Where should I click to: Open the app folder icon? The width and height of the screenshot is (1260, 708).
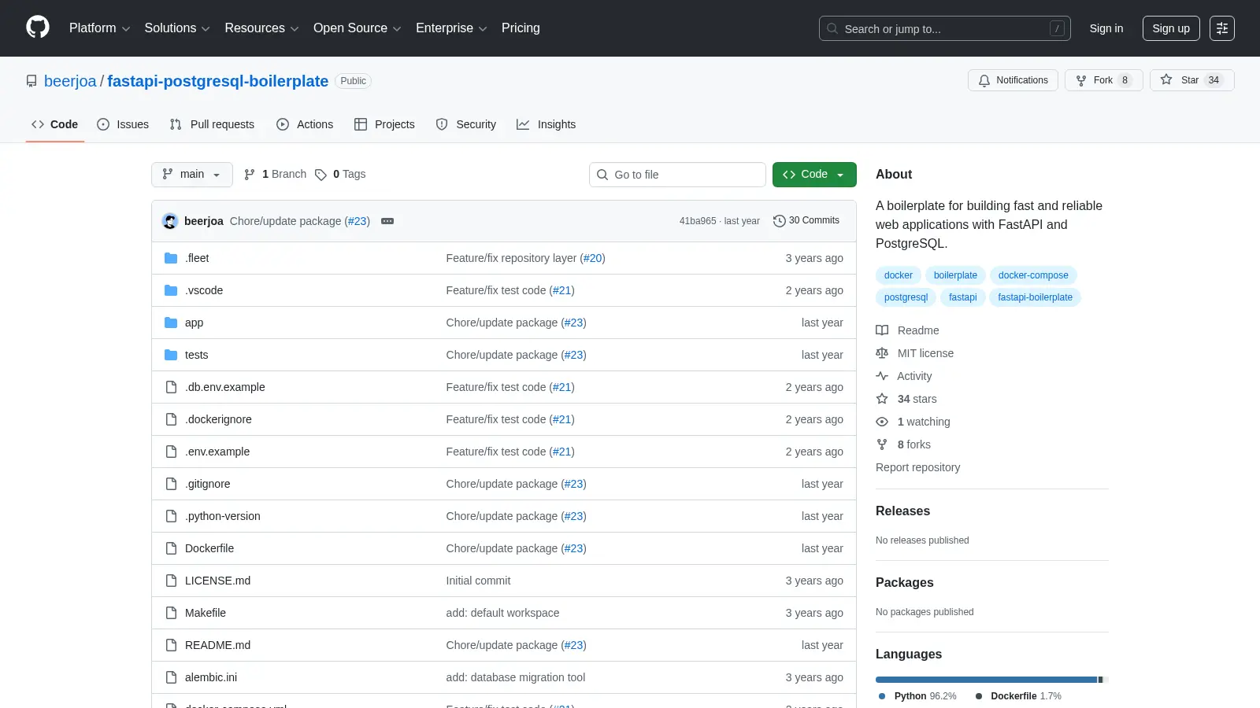pos(171,323)
